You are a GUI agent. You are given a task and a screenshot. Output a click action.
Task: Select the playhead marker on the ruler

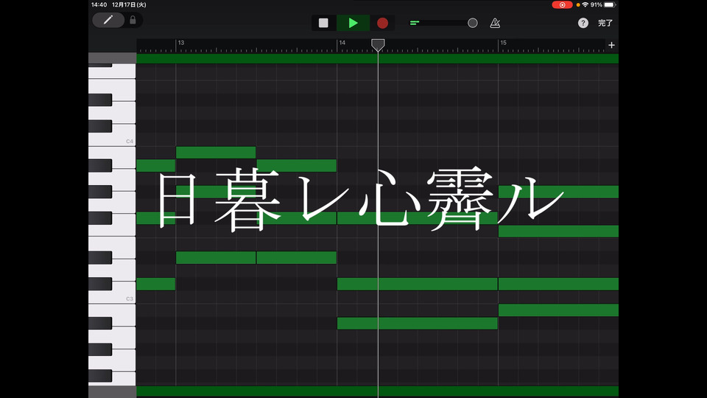tap(378, 44)
